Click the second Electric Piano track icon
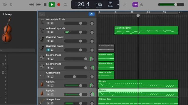 tap(42, 66)
